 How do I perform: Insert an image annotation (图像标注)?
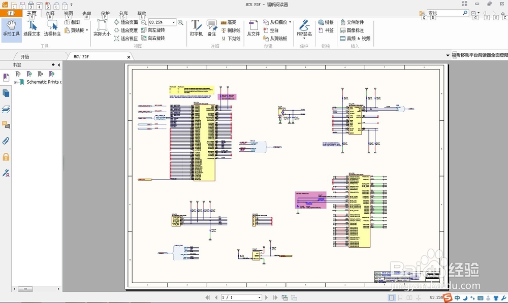352,30
